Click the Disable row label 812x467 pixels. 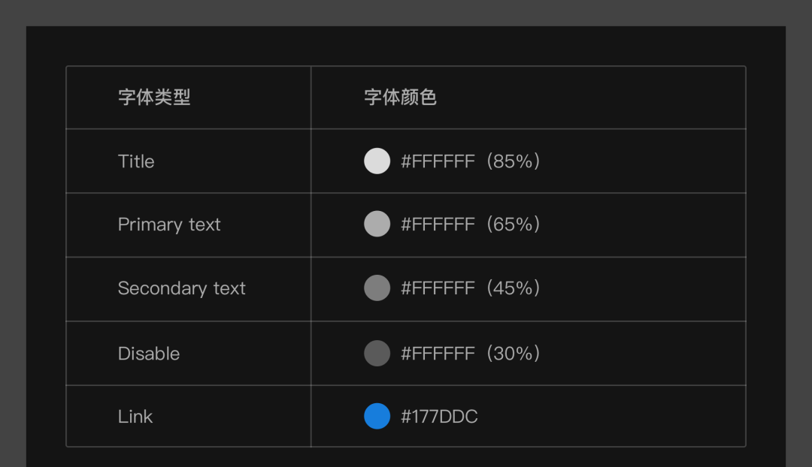149,354
